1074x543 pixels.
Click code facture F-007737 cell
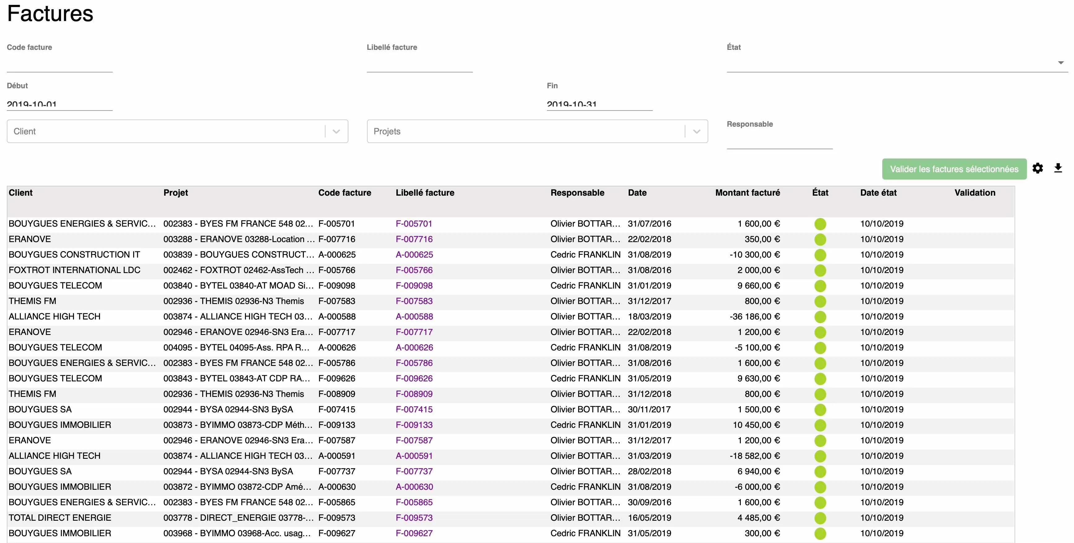336,471
